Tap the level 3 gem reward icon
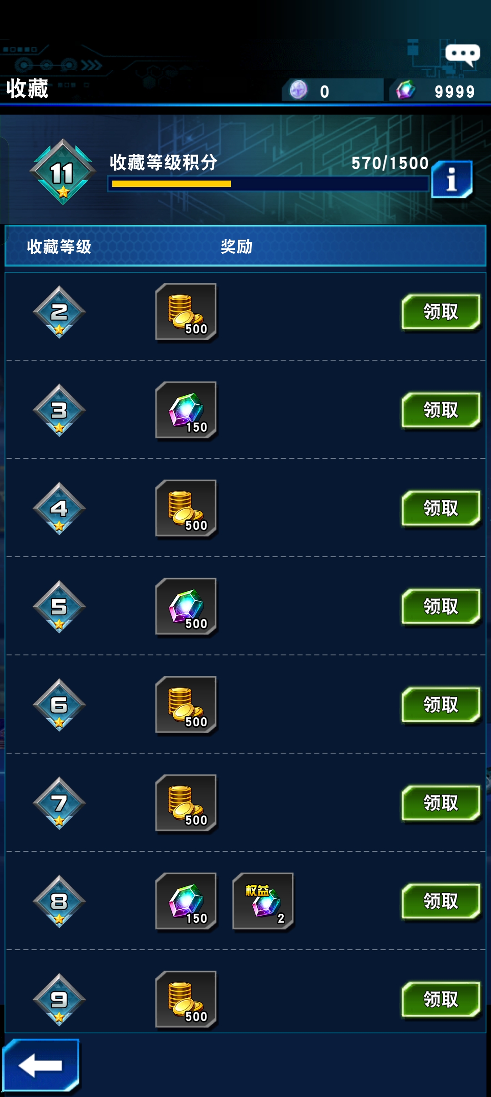Viewport: 491px width, 1097px height. point(186,410)
